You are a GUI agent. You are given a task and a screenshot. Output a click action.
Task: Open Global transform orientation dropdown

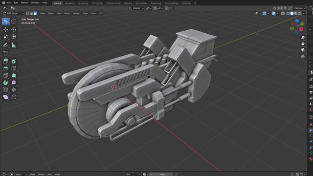pyautogui.click(x=136, y=8)
